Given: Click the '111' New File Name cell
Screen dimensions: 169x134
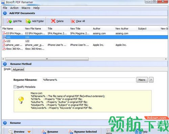Looking at the screenshot, I should coord(27,37).
